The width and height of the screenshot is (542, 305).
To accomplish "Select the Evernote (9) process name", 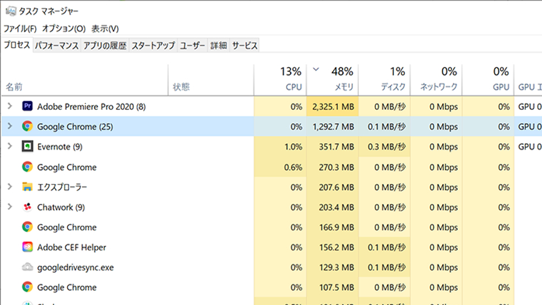I will (60, 147).
